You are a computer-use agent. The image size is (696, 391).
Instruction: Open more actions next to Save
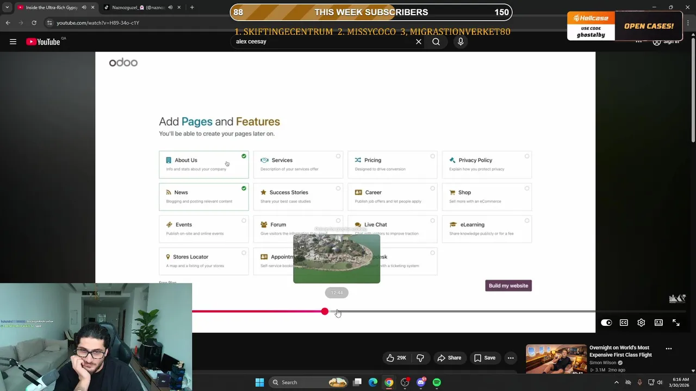coord(511,358)
